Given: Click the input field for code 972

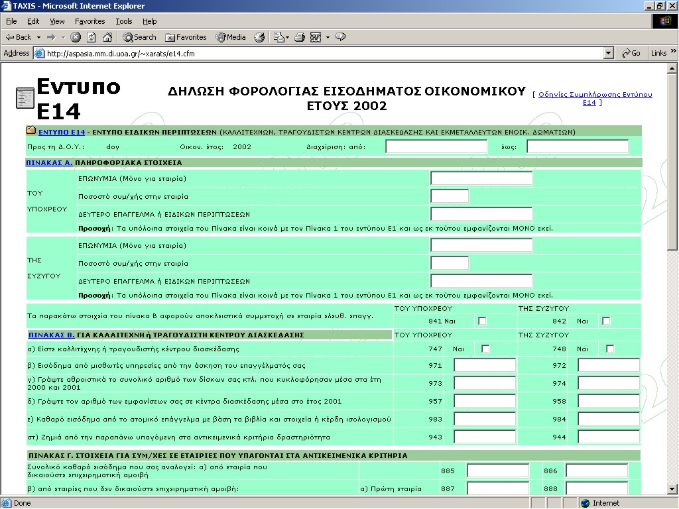Looking at the screenshot, I should coord(609,365).
